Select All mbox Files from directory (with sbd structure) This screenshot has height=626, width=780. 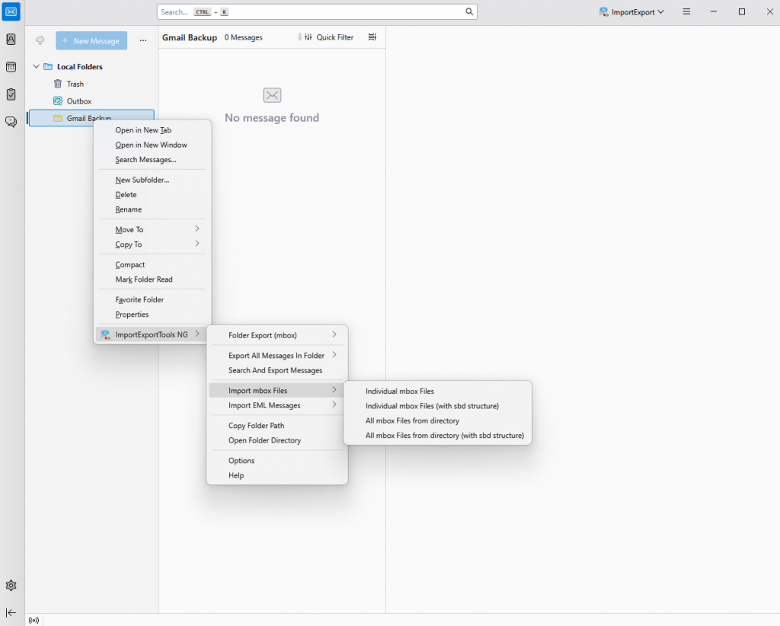coord(437,435)
